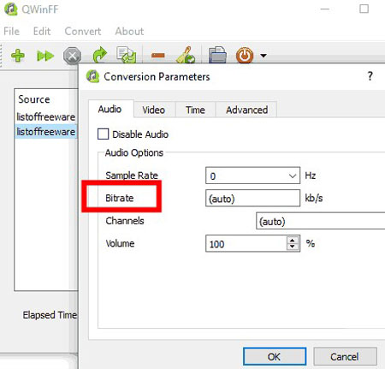Click the broom clear list icon
This screenshot has height=369, width=385.
[x=186, y=55]
